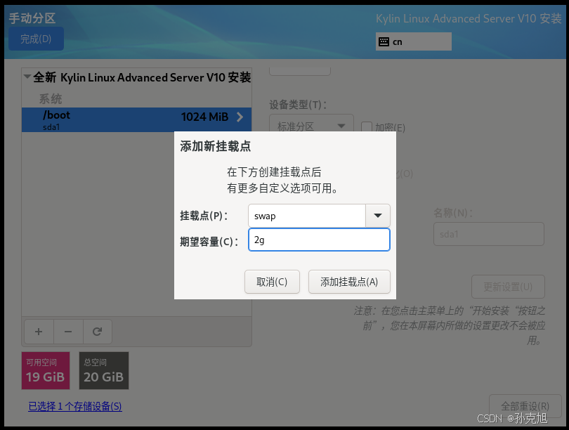Click 取消(C) cancel button in dialog

[x=272, y=282]
